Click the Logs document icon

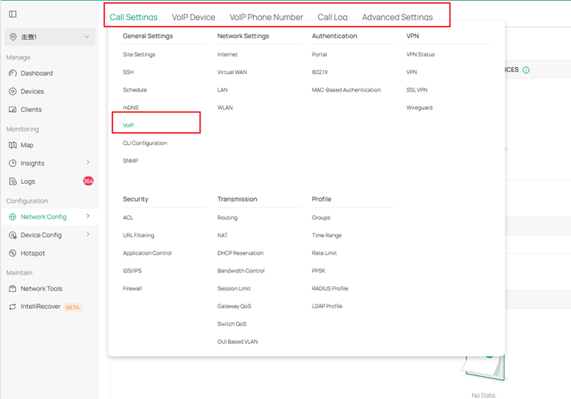[x=13, y=182]
